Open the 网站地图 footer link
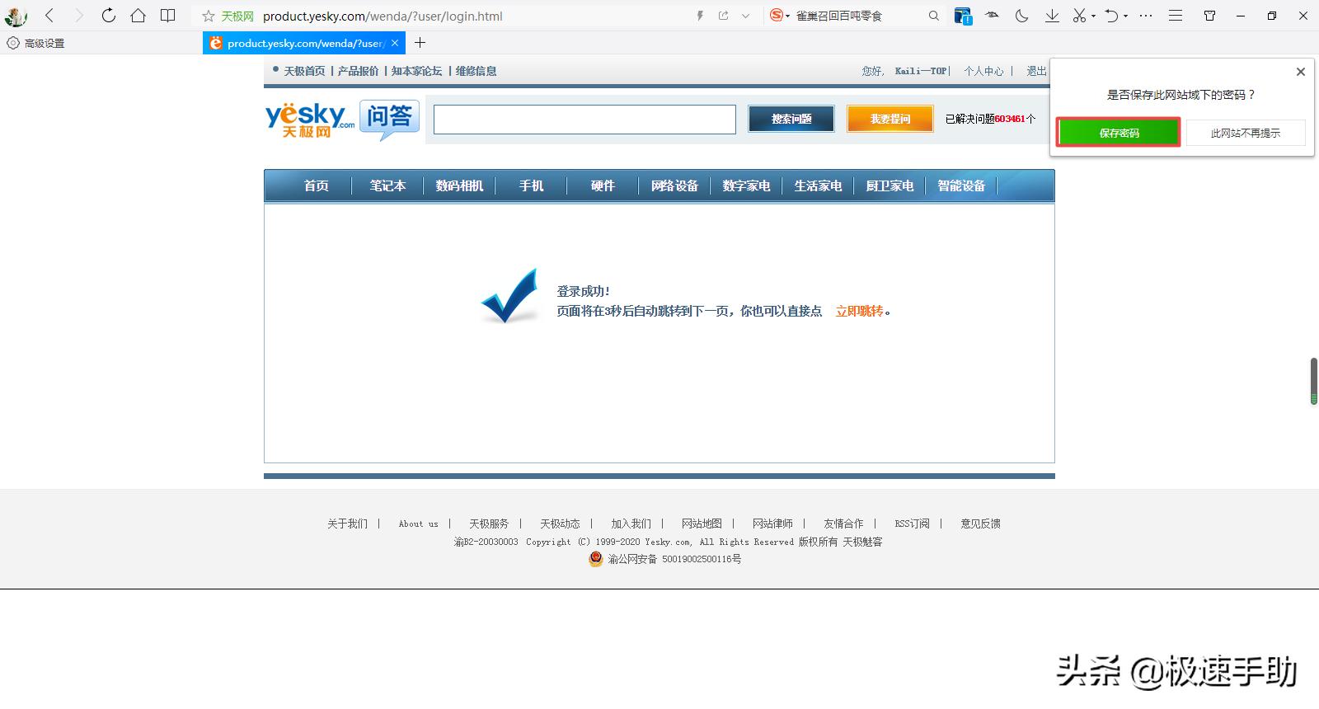Viewport: 1319px width, 709px height. pos(702,524)
